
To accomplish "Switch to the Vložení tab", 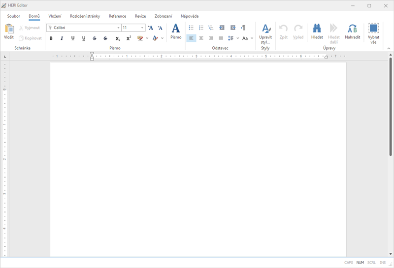I will click(55, 16).
